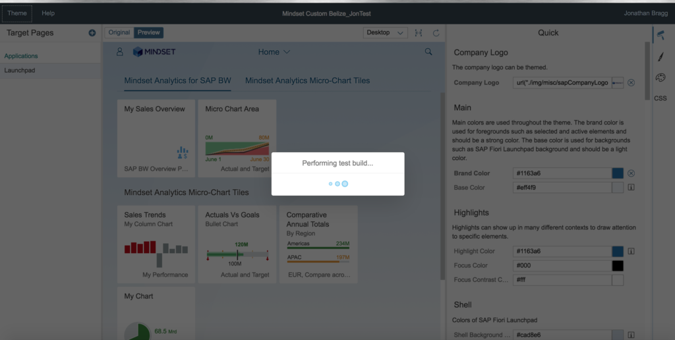Screen dimensions: 675x340
Task: Switch to Preview view
Action: click(x=148, y=33)
